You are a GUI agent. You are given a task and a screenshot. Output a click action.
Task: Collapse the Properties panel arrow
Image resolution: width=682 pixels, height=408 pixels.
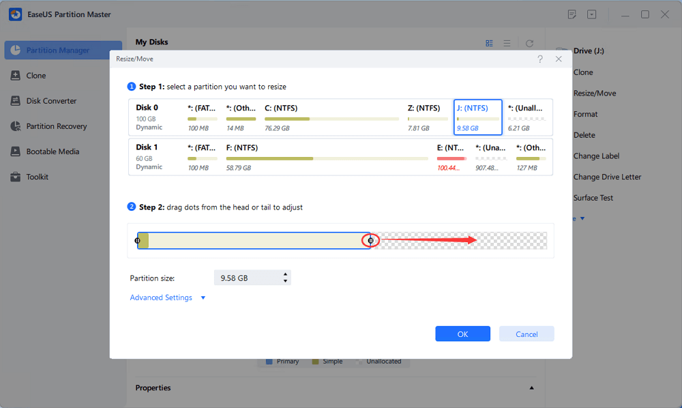tap(531, 388)
